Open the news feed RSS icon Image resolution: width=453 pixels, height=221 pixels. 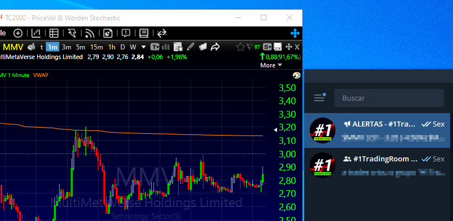click(90, 34)
